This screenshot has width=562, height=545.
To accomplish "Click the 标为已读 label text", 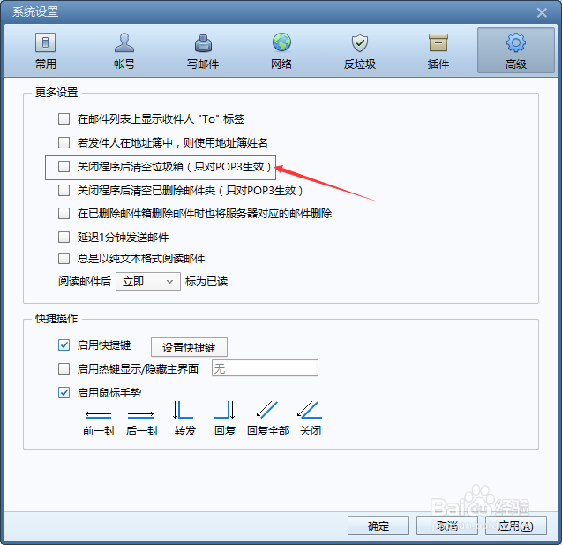I will (206, 282).
